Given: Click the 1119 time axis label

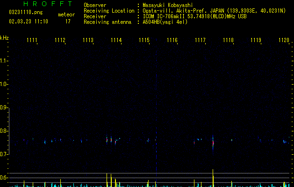Looking at the screenshot, I should [256, 40].
